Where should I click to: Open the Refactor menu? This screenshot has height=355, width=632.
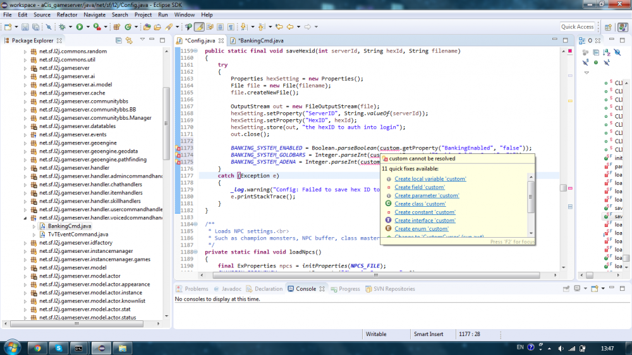pyautogui.click(x=67, y=15)
